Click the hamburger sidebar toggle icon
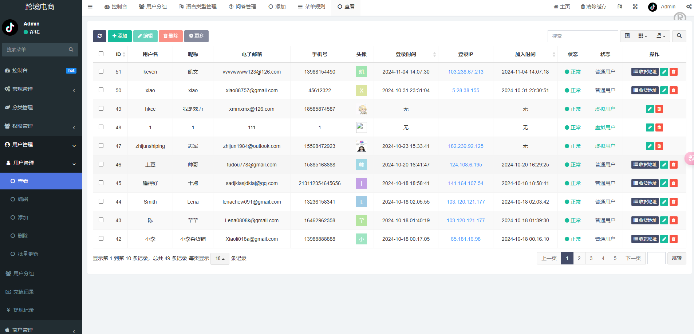Image resolution: width=694 pixels, height=334 pixels. click(x=90, y=7)
